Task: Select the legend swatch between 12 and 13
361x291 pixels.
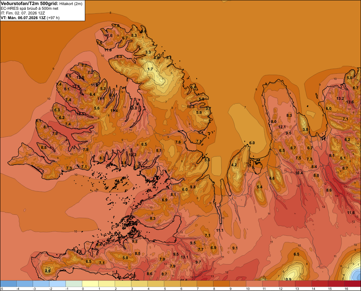Action: pos(287,284)
